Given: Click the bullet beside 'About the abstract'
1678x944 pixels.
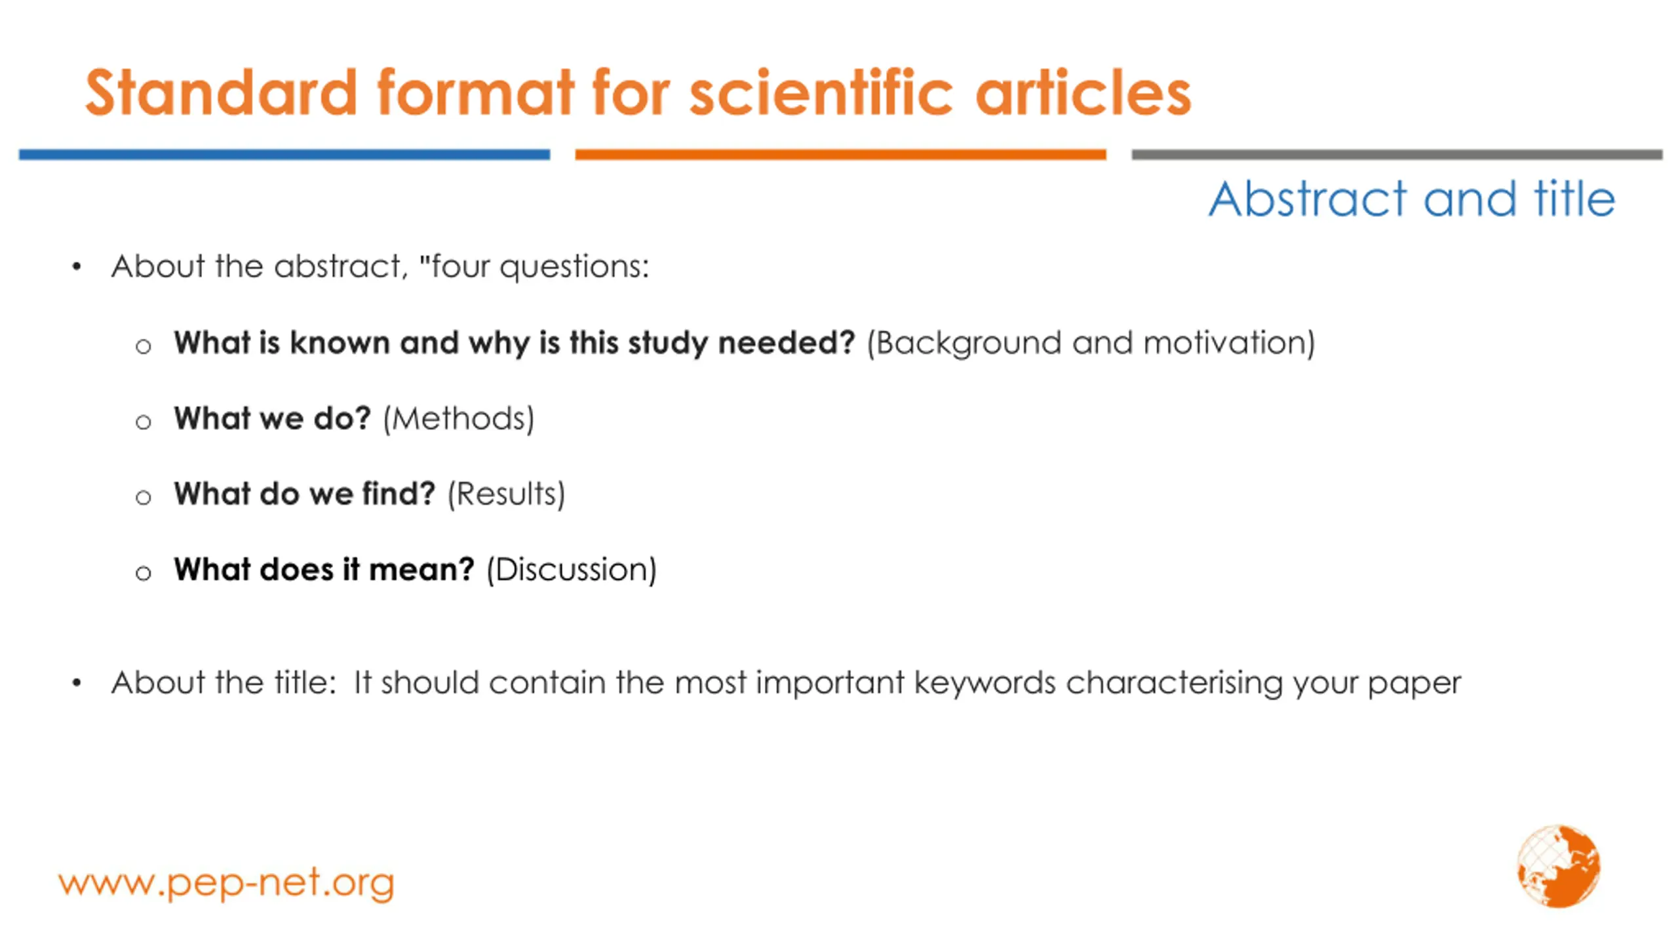Looking at the screenshot, I should point(77,267).
